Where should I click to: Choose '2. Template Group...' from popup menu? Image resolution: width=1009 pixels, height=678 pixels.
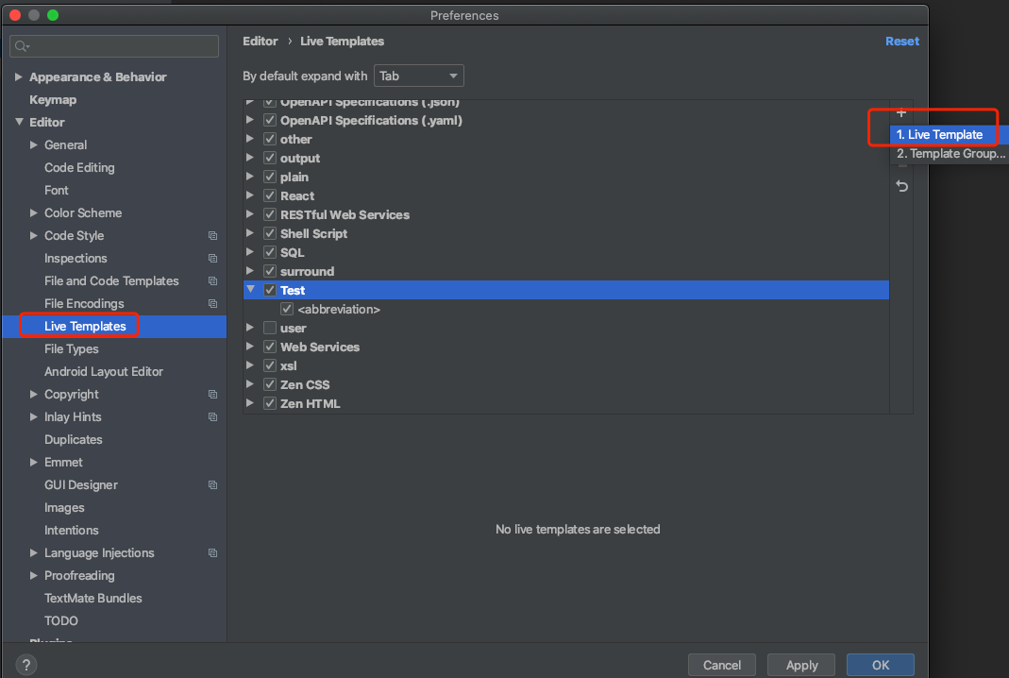tap(949, 153)
